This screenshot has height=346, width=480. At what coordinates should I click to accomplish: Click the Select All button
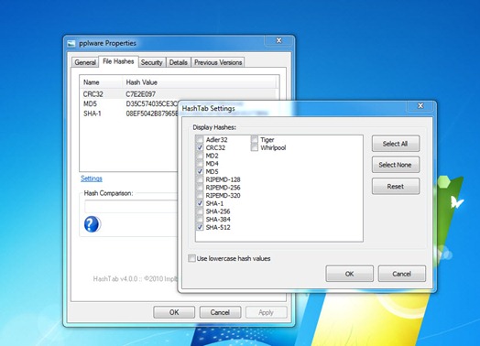tap(396, 144)
